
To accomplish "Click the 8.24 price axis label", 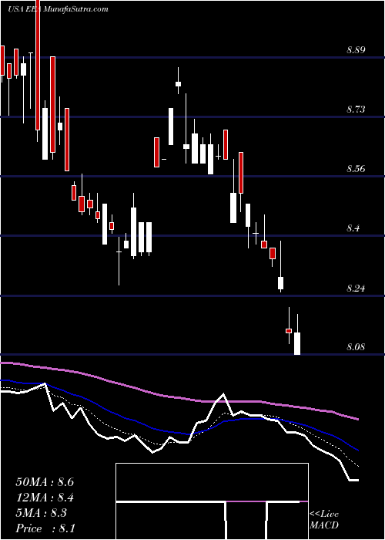I will pos(356,288).
